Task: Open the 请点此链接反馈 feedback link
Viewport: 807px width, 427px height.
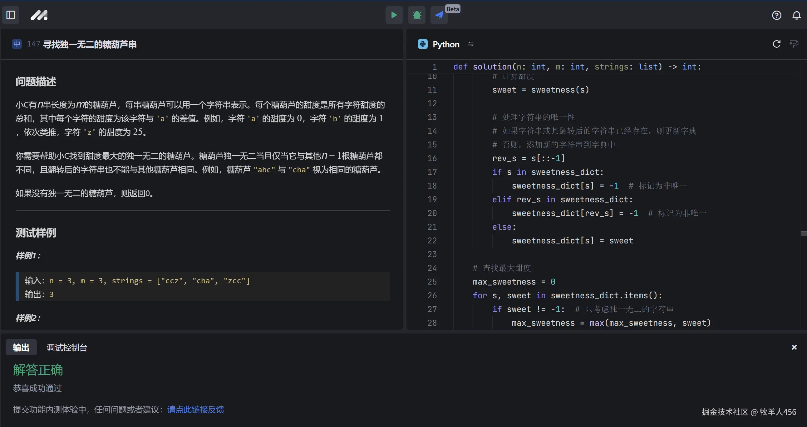Action: 195,410
